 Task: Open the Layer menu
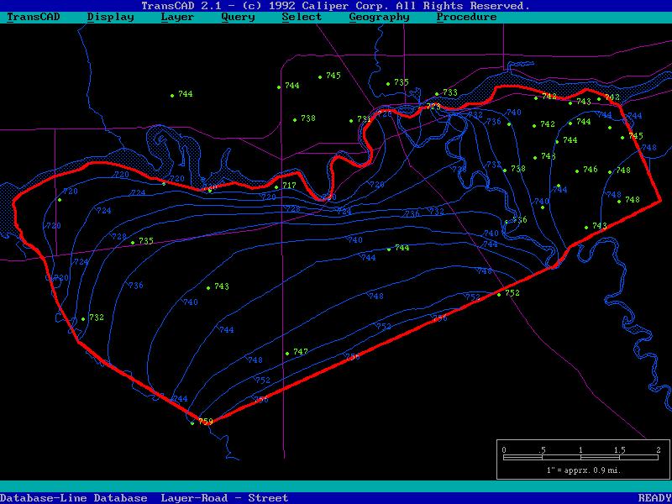click(x=177, y=17)
